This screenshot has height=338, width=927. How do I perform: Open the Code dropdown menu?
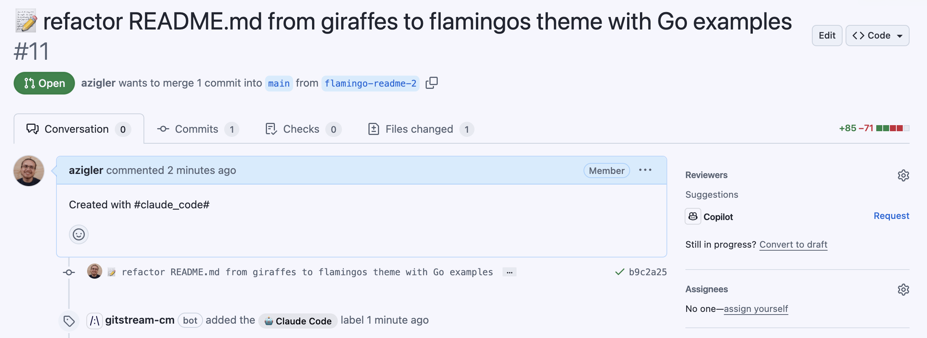877,36
